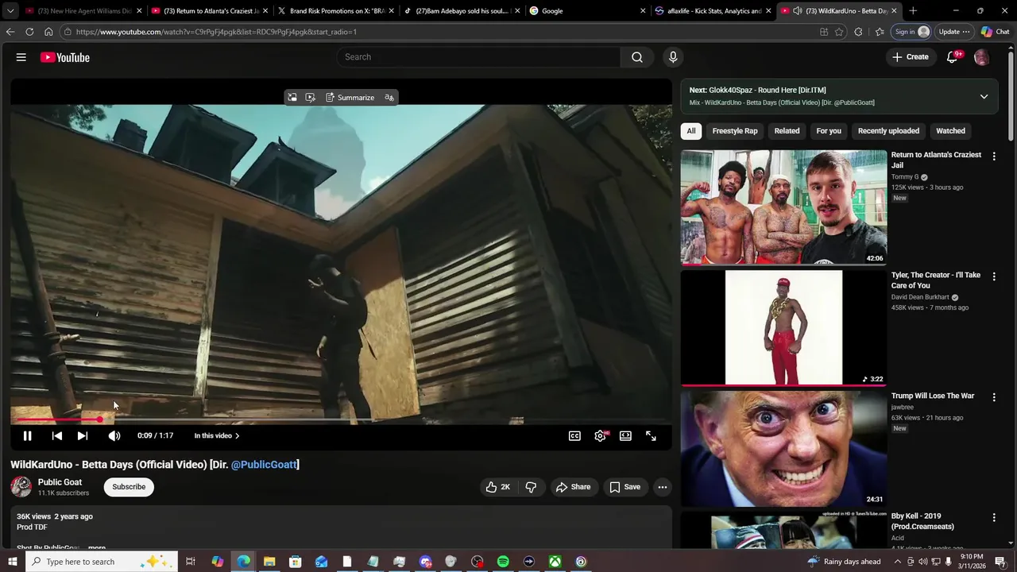Viewport: 1017px width, 572px height.
Task: Add this page to favorites star
Action: 839,32
